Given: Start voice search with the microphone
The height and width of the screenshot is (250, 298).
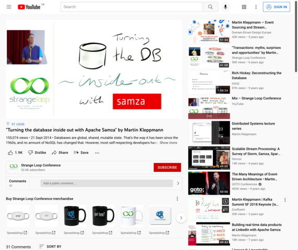Looking at the screenshot, I should coord(225,7).
